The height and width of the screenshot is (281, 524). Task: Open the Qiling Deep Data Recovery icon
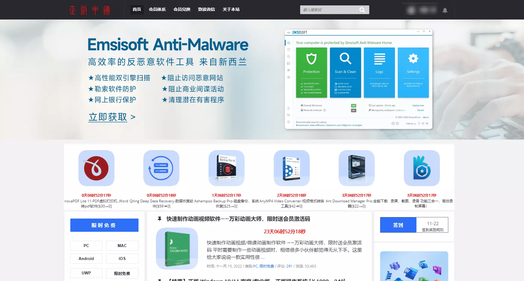pyautogui.click(x=161, y=168)
